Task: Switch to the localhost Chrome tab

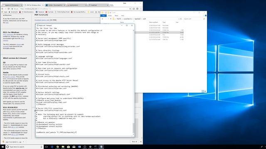Action: point(99,5)
